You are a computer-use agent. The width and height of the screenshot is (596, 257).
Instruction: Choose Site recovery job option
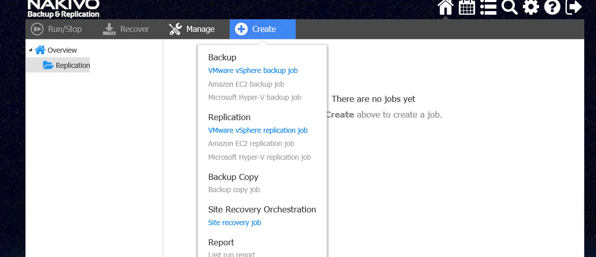(x=234, y=223)
